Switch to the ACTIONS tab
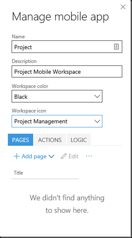The height and width of the screenshot is (238, 132). [x=50, y=140]
